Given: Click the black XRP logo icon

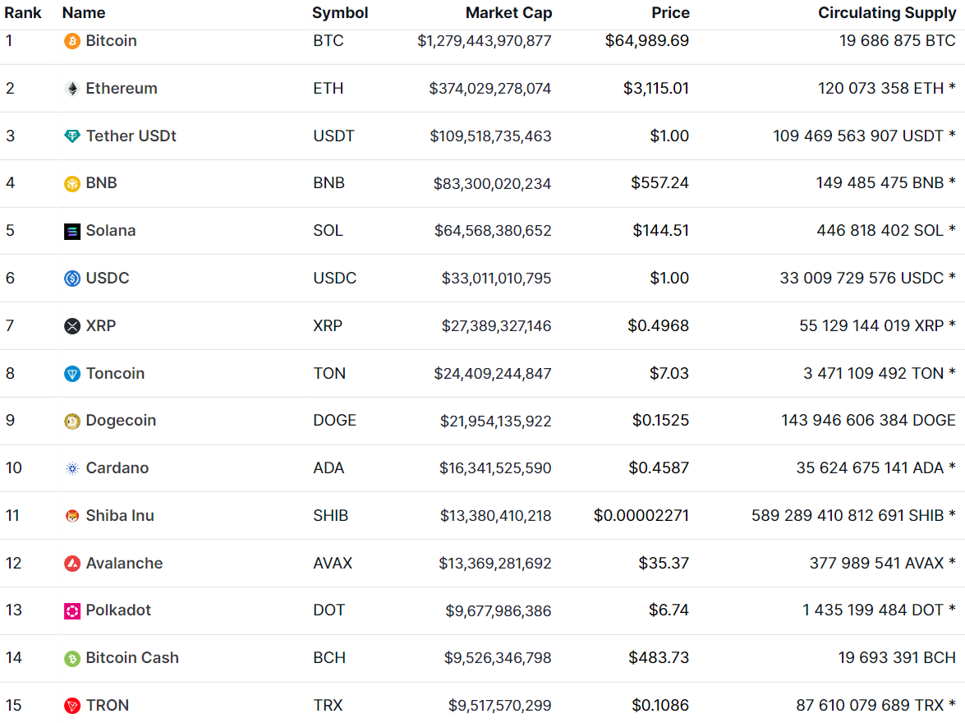Looking at the screenshot, I should pos(72,326).
